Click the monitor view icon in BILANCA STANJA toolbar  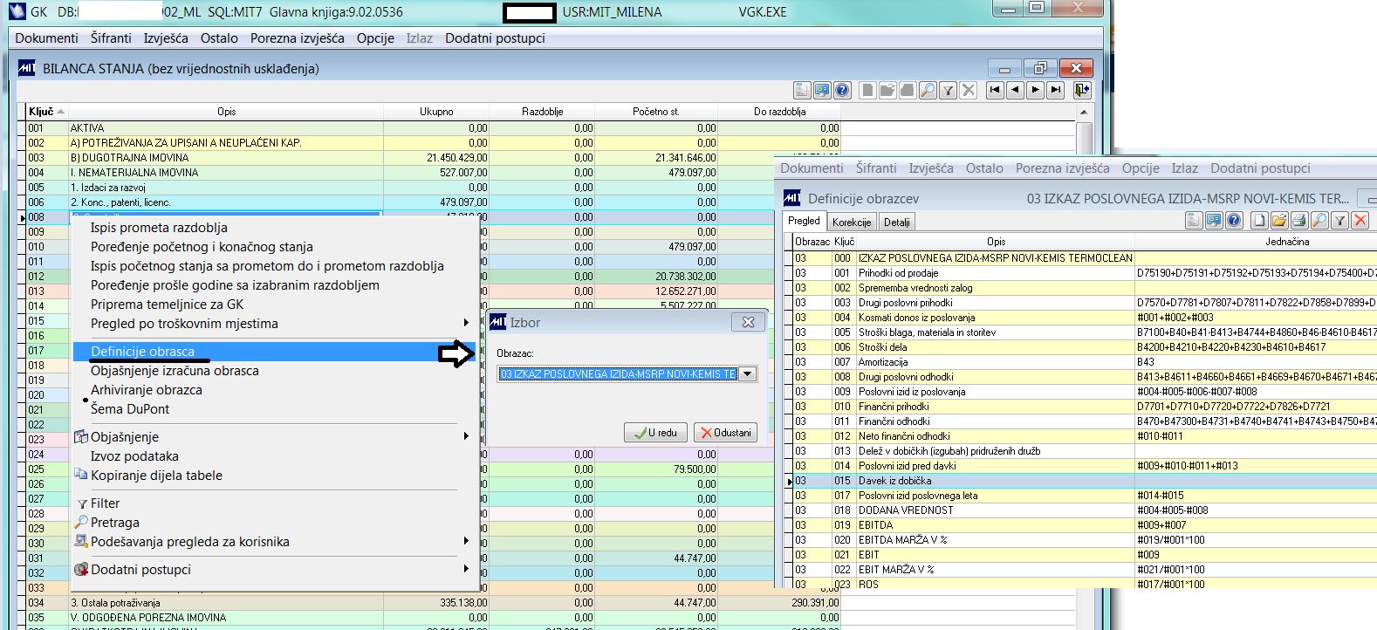pyautogui.click(x=822, y=90)
